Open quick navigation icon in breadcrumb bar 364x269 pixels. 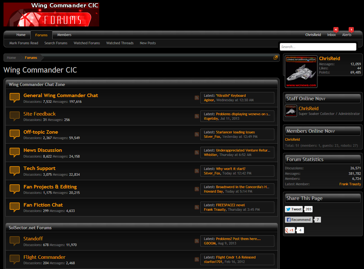276,58
